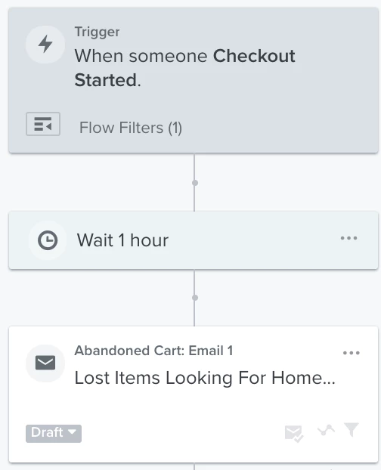The width and height of the screenshot is (381, 470).
Task: Click the Lost Items Looking For Home subject line
Action: [x=205, y=378]
